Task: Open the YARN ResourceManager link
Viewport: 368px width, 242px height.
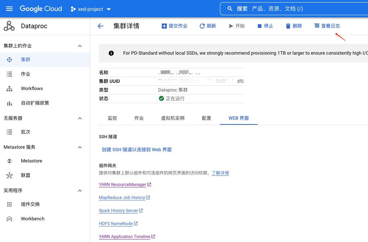Action: point(122,184)
